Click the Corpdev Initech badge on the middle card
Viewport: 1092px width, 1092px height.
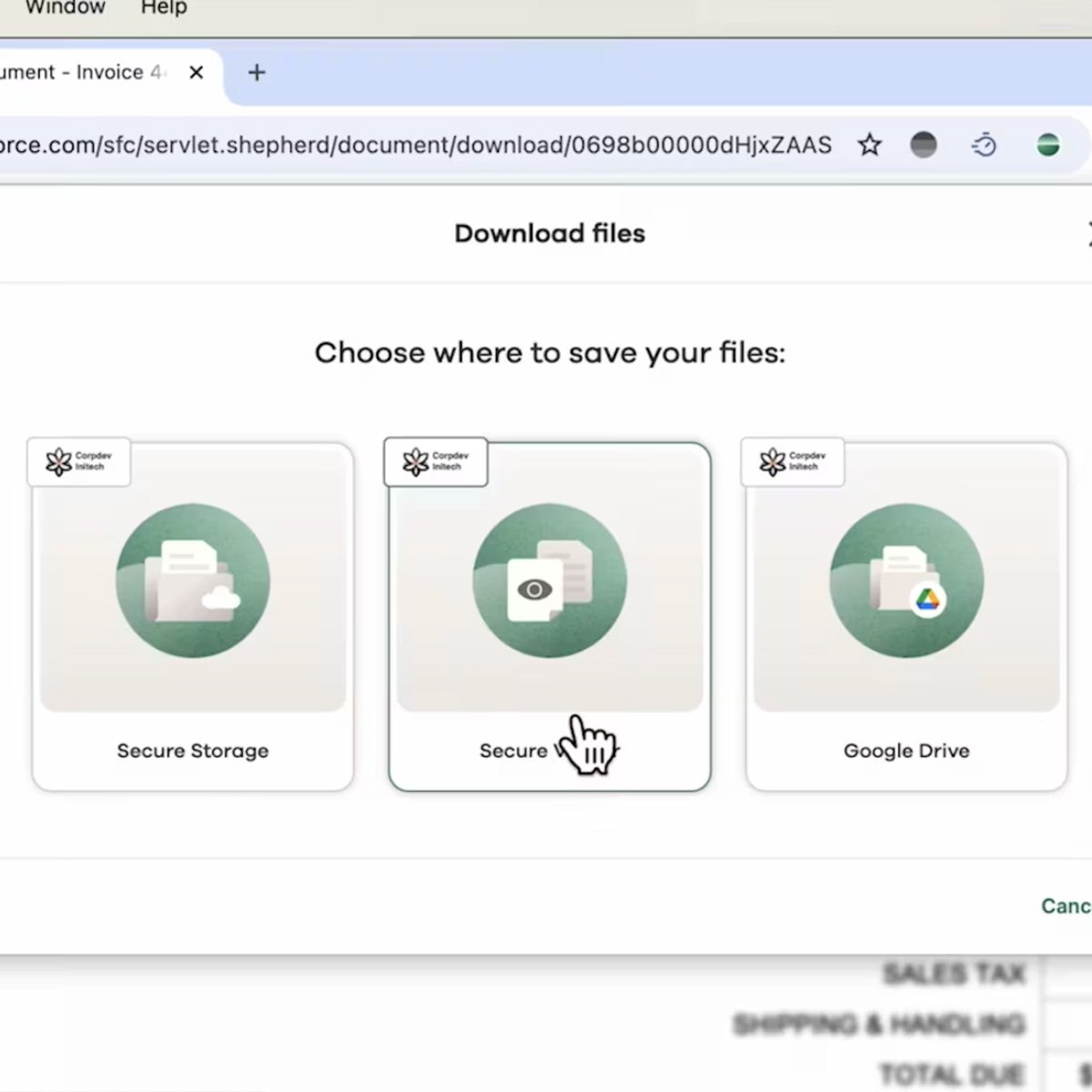(436, 461)
